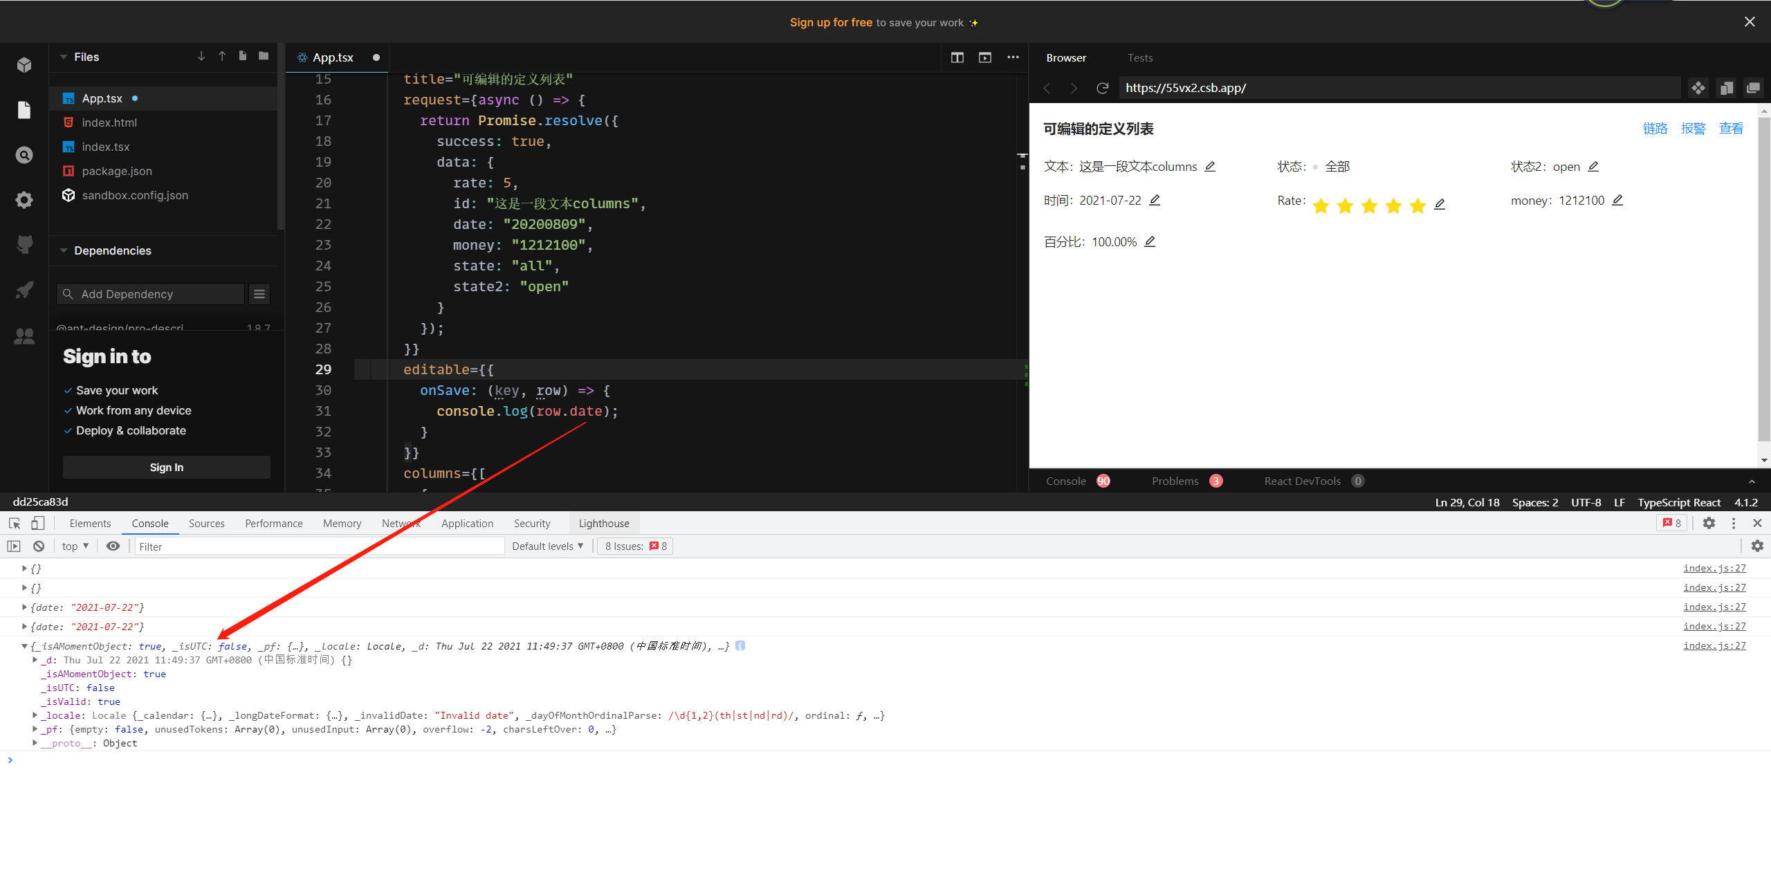
Task: Open the file explorer sidebar icon
Action: tap(24, 110)
